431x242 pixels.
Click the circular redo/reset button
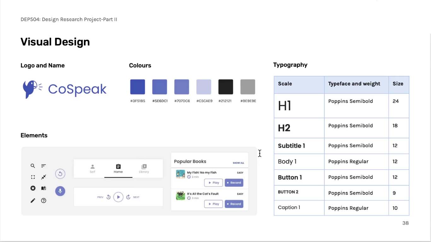60,174
